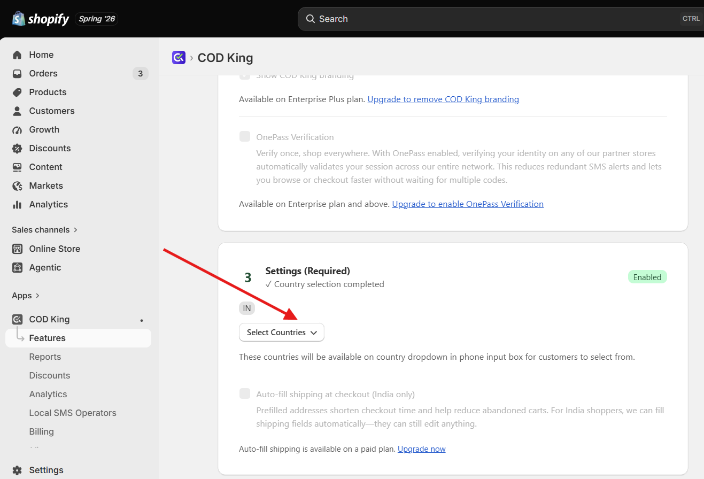Viewport: 704px width, 479px height.
Task: Click the IN country tag
Action: click(x=247, y=308)
